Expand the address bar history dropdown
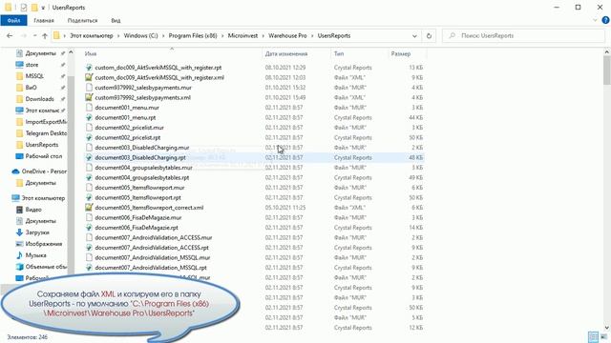611x343 pixels. coord(414,36)
